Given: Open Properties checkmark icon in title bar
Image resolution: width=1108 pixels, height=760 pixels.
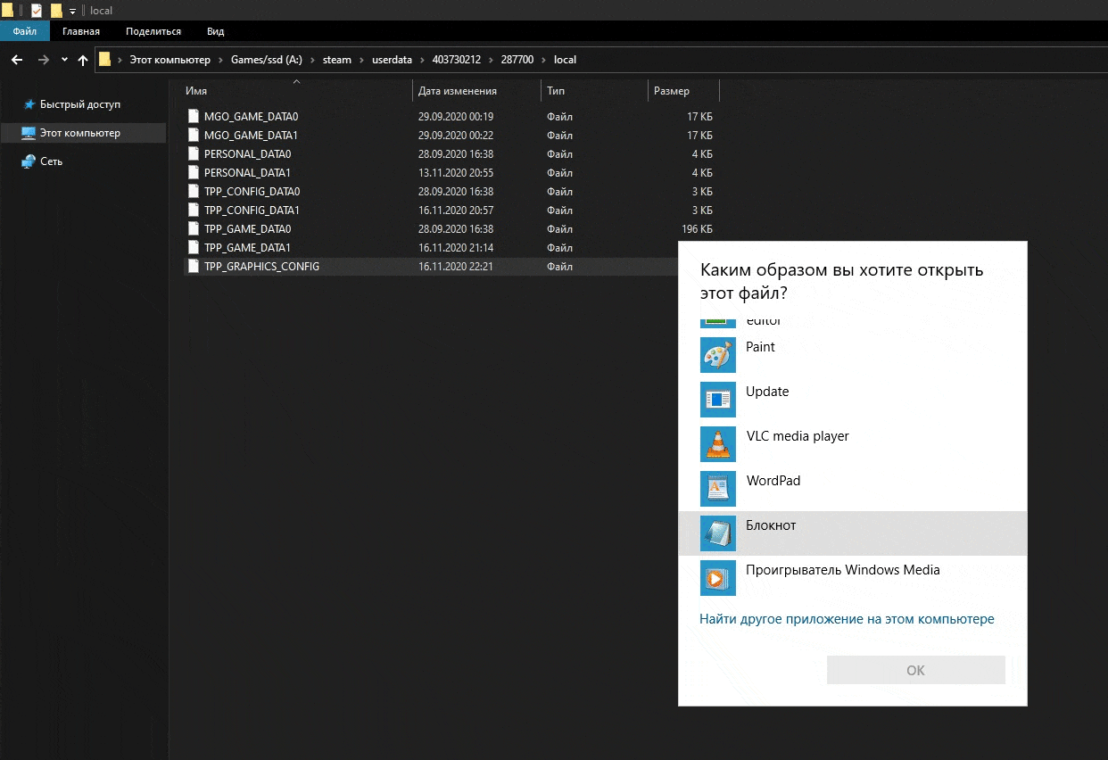Looking at the screenshot, I should pos(37,11).
